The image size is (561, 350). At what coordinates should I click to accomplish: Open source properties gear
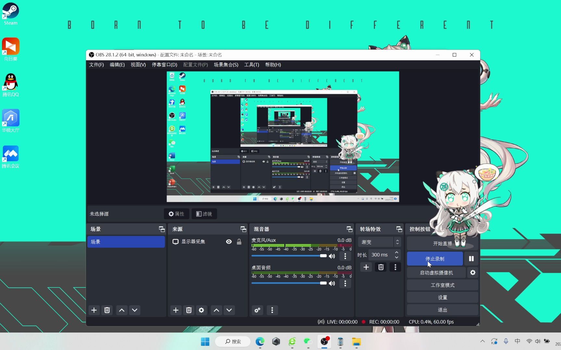tap(201, 310)
